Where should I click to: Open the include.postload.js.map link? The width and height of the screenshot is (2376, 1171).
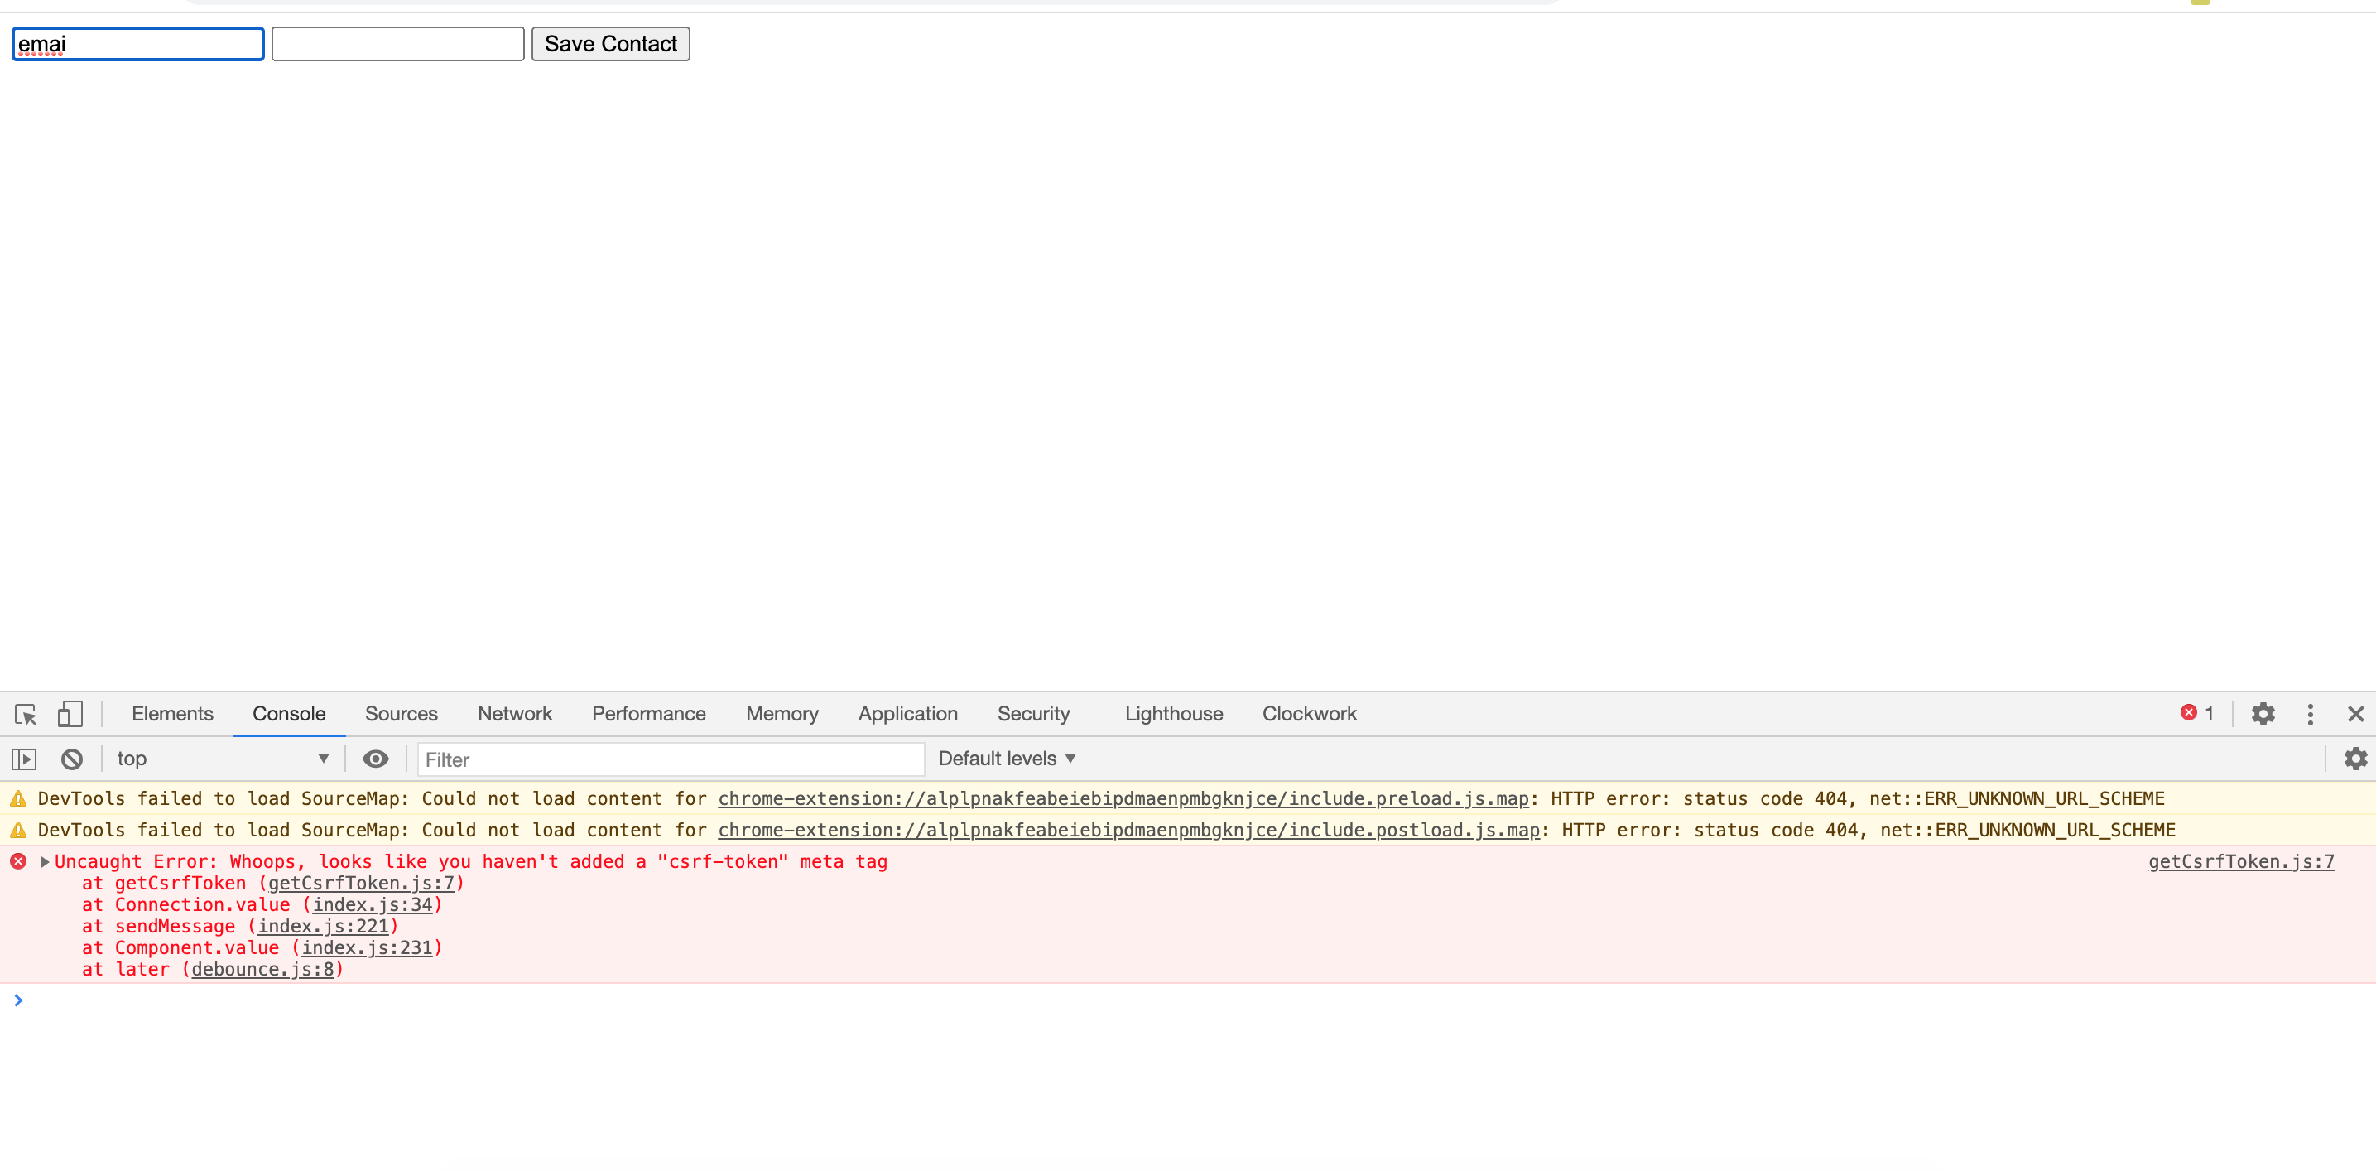(x=1129, y=831)
